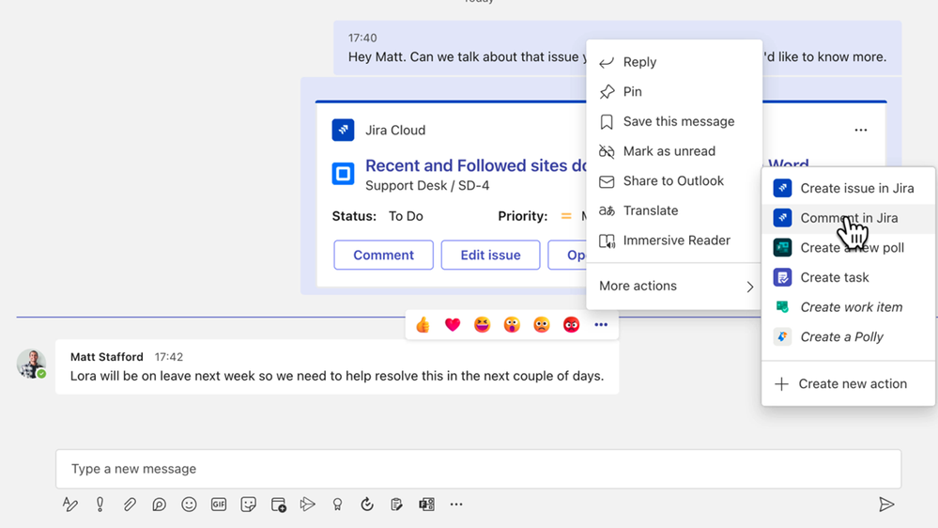The image size is (938, 528).
Task: Click the orange Priority medium indicator
Action: click(566, 216)
